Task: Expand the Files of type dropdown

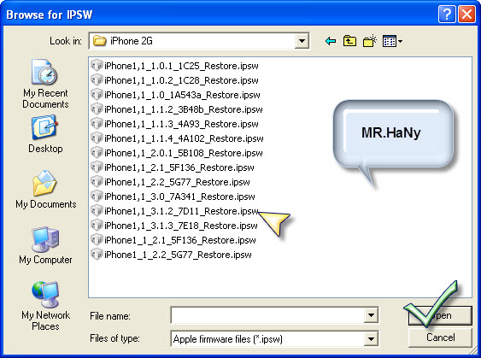Action: point(371,339)
